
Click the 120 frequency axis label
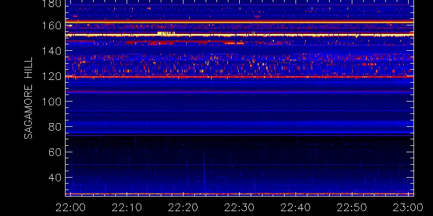click(51, 76)
